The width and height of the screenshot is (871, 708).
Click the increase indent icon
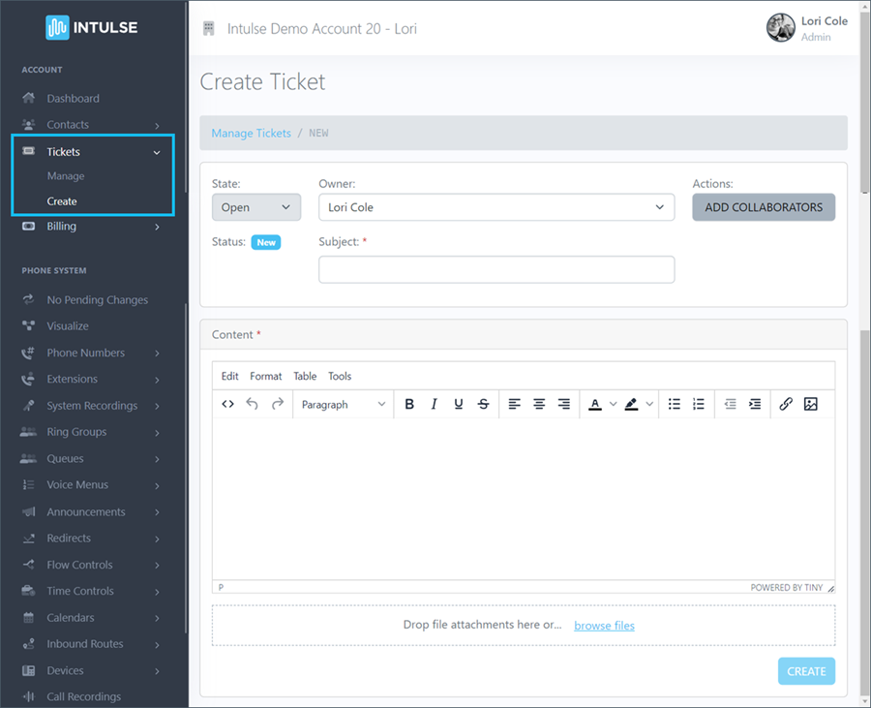click(x=755, y=404)
